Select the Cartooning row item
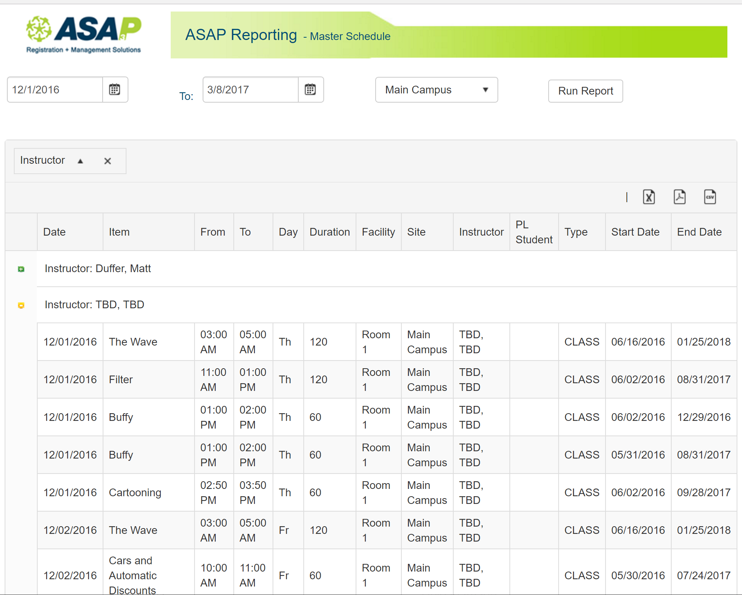This screenshot has width=742, height=595. [x=135, y=492]
